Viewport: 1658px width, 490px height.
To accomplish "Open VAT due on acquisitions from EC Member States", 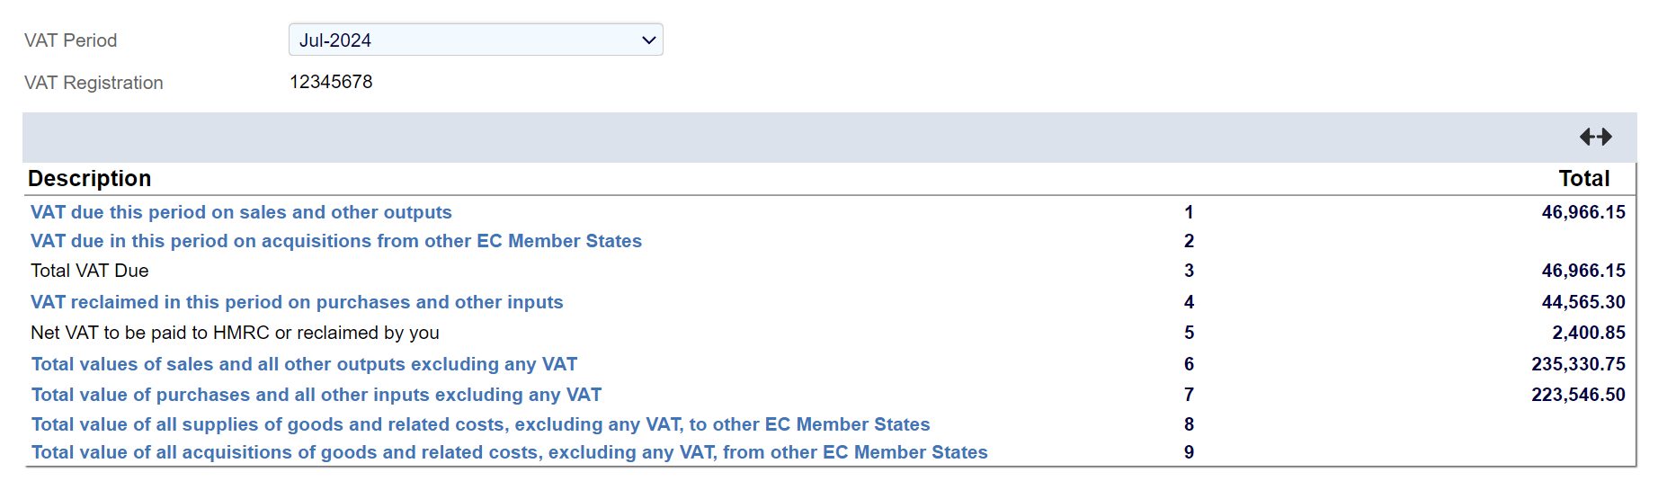I will (x=336, y=241).
